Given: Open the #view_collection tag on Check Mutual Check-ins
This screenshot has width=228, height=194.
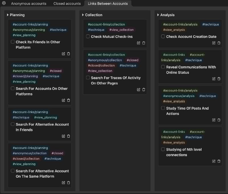Looking at the screenshot, I should coord(121,30).
